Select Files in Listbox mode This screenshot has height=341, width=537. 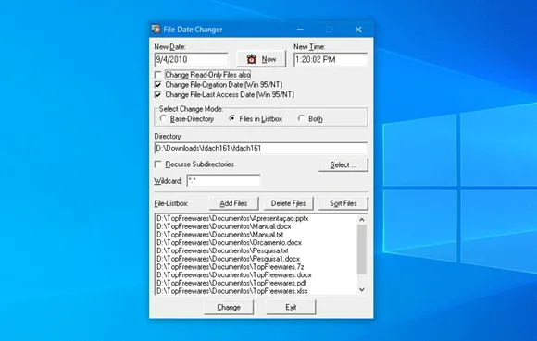click(231, 118)
